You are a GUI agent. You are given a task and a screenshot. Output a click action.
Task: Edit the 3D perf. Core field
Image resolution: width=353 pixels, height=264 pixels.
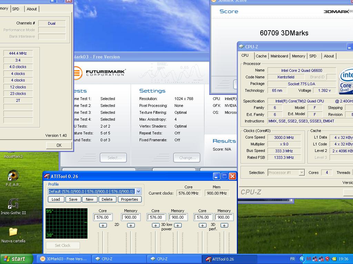[203, 217]
